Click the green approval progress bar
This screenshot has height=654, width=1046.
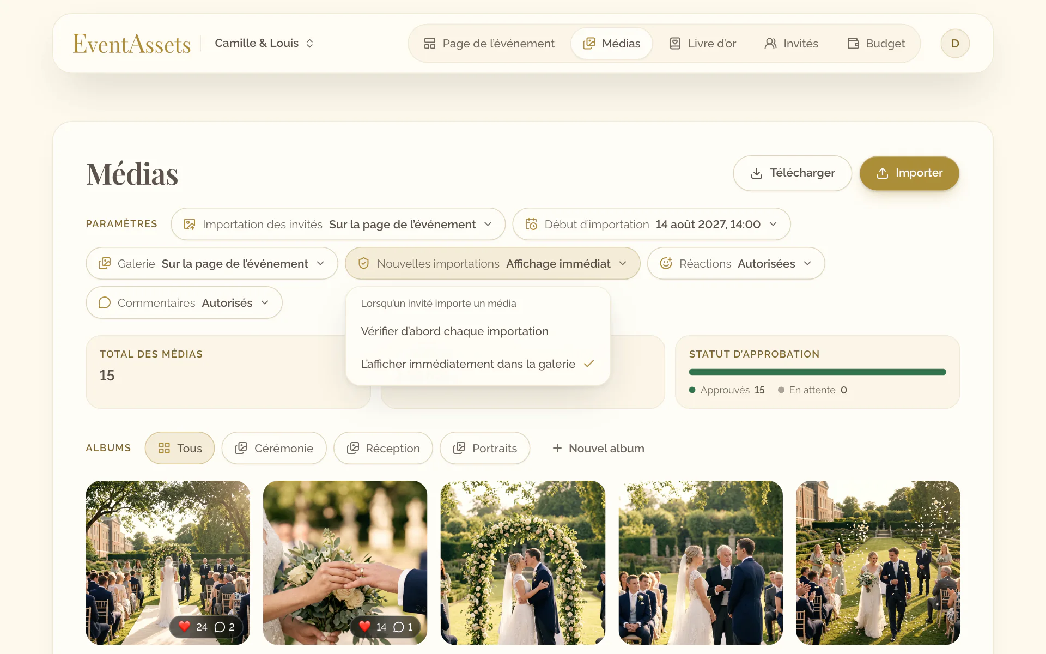[817, 372]
